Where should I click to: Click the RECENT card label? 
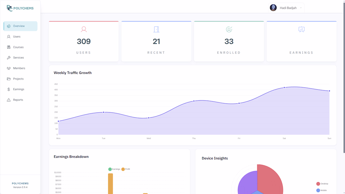point(156,53)
